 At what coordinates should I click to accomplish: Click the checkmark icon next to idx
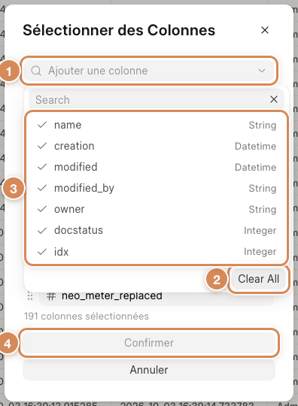coord(42,251)
